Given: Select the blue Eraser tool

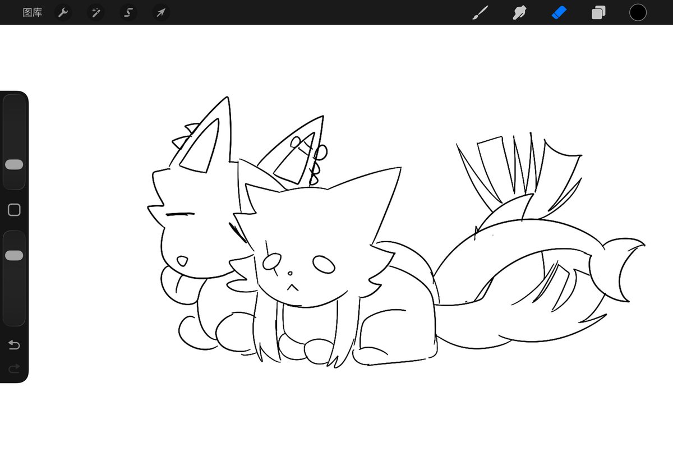Looking at the screenshot, I should point(559,12).
